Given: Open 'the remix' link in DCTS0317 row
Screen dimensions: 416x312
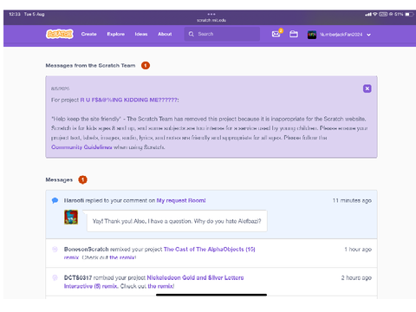Looking at the screenshot, I should (x=161, y=286).
